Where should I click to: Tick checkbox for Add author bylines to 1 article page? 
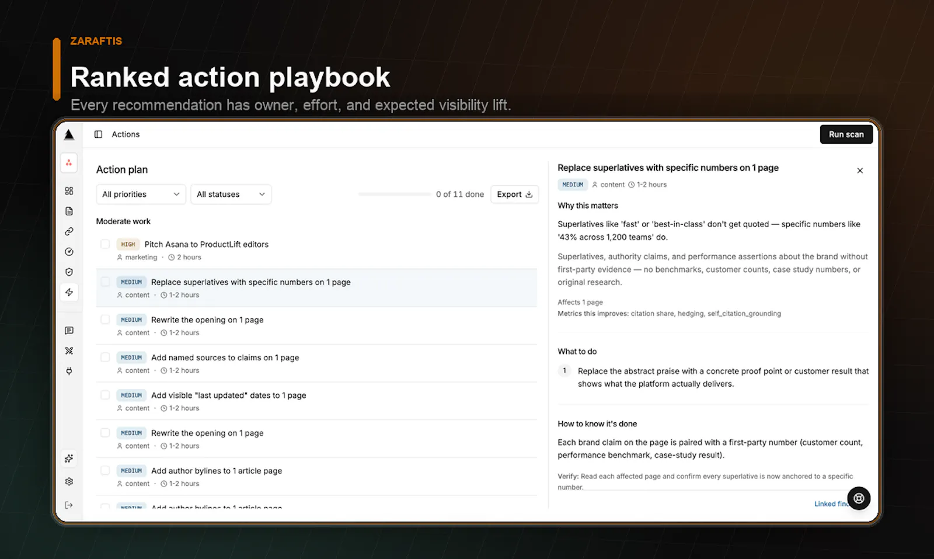(105, 470)
